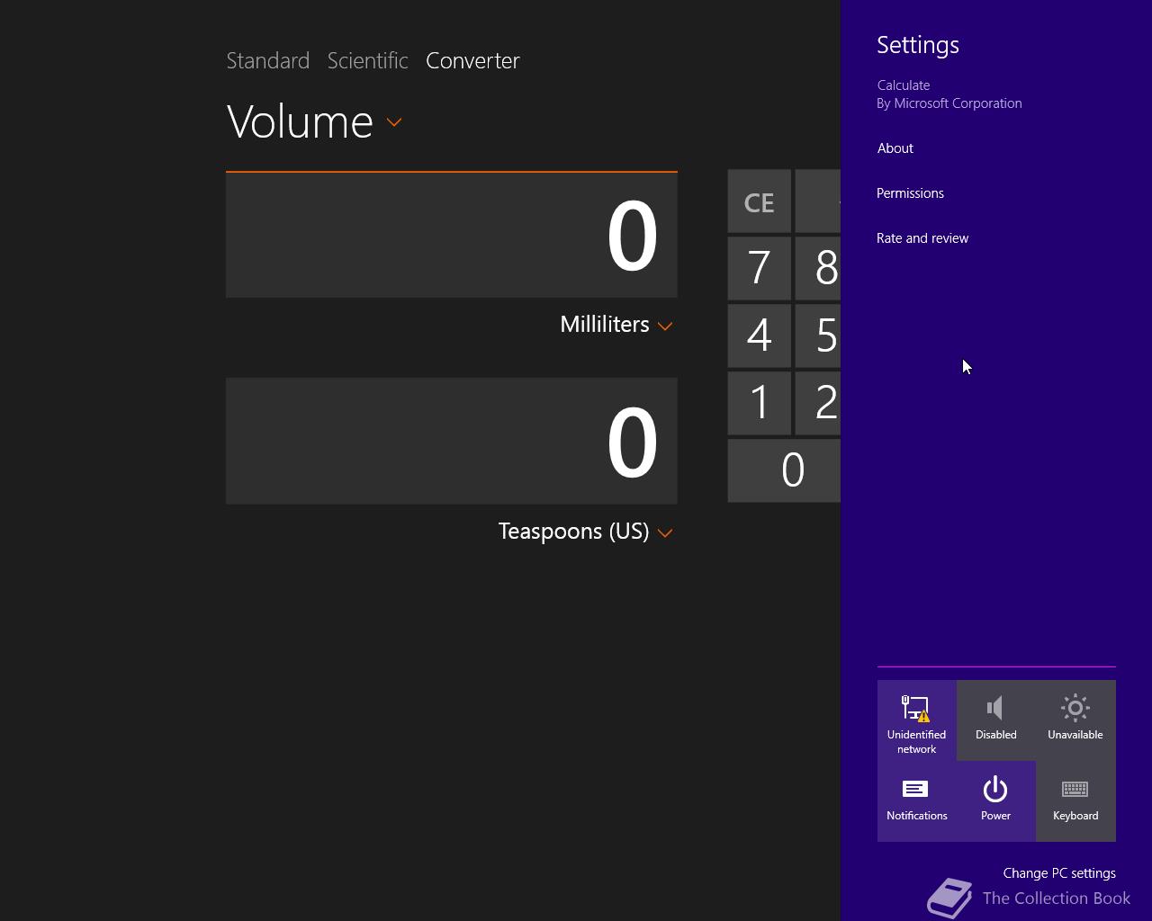Tap the 0 key on keypad
This screenshot has width=1152, height=921.
(784, 470)
